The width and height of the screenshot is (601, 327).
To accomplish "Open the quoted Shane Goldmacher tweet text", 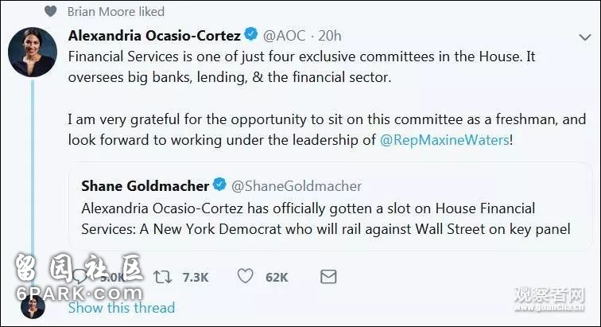I will [x=326, y=218].
